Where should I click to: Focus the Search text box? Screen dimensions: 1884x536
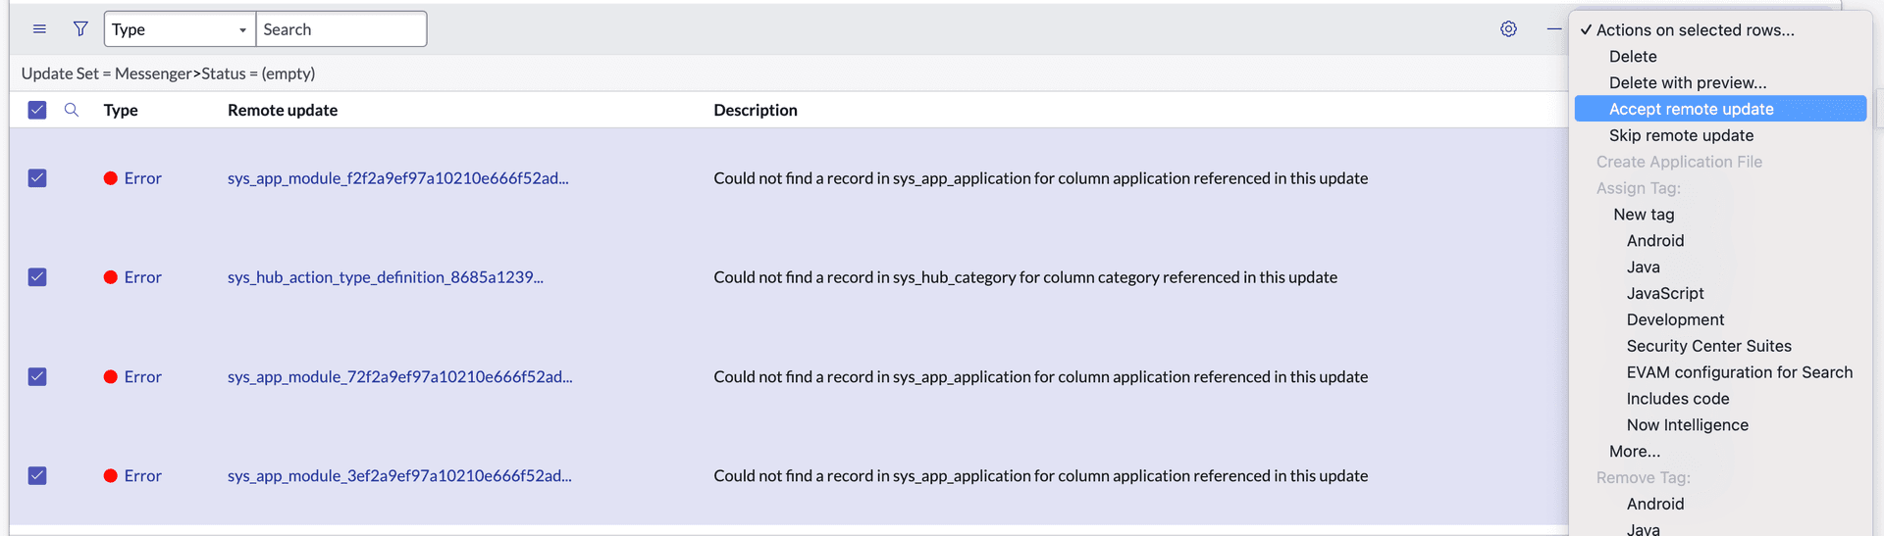[340, 29]
